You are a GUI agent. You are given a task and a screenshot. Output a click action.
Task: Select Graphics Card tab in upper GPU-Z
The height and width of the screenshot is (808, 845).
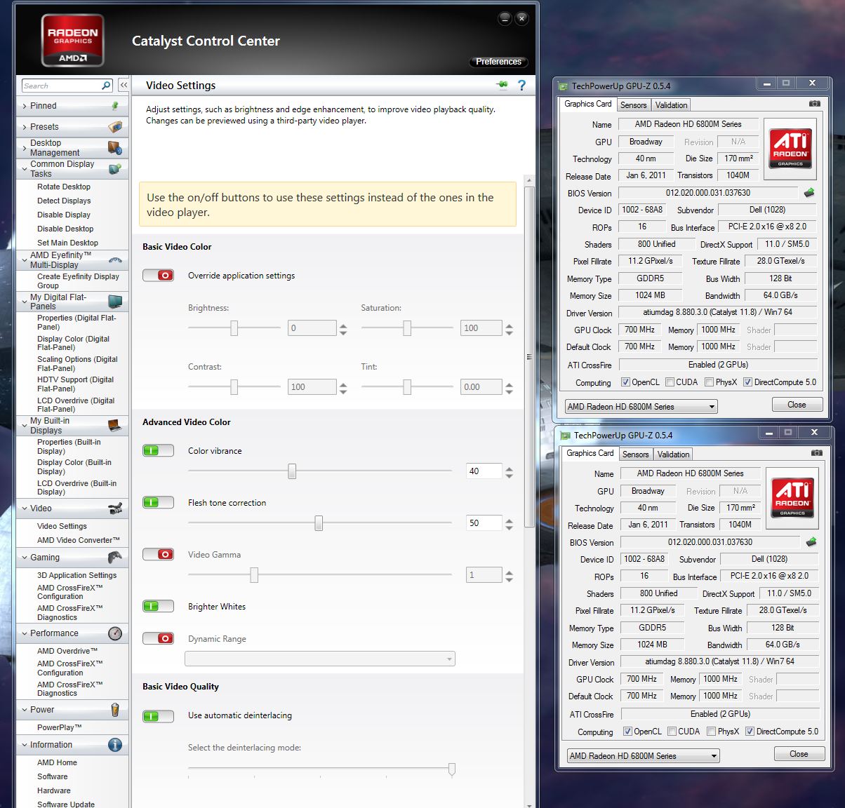[588, 104]
